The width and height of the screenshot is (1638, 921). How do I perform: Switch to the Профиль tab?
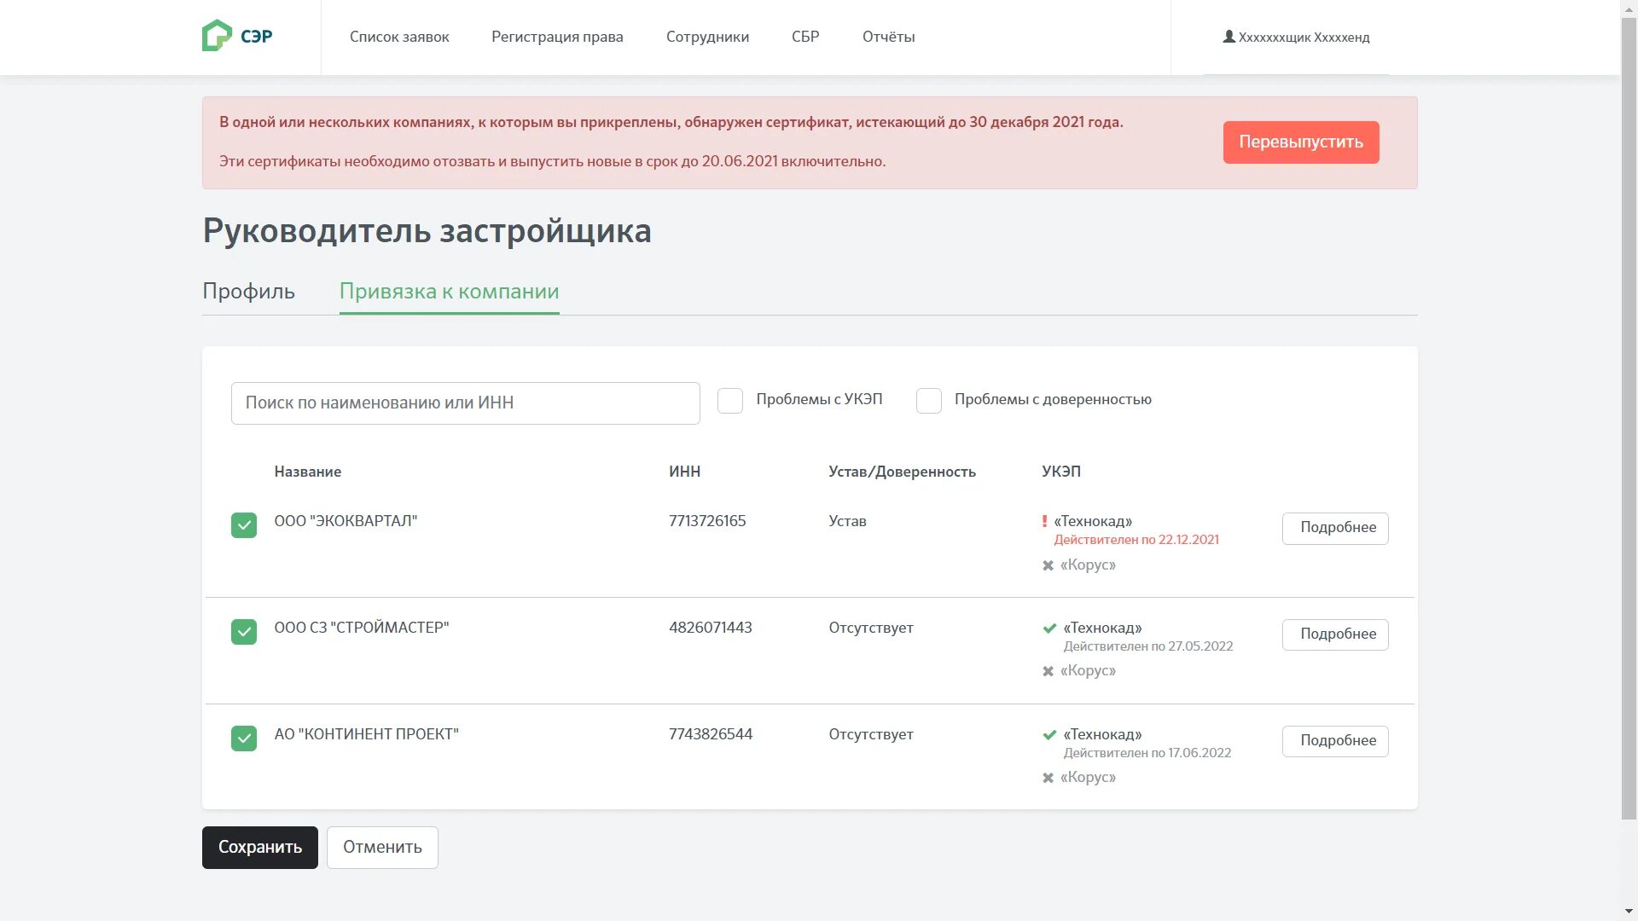pyautogui.click(x=248, y=291)
